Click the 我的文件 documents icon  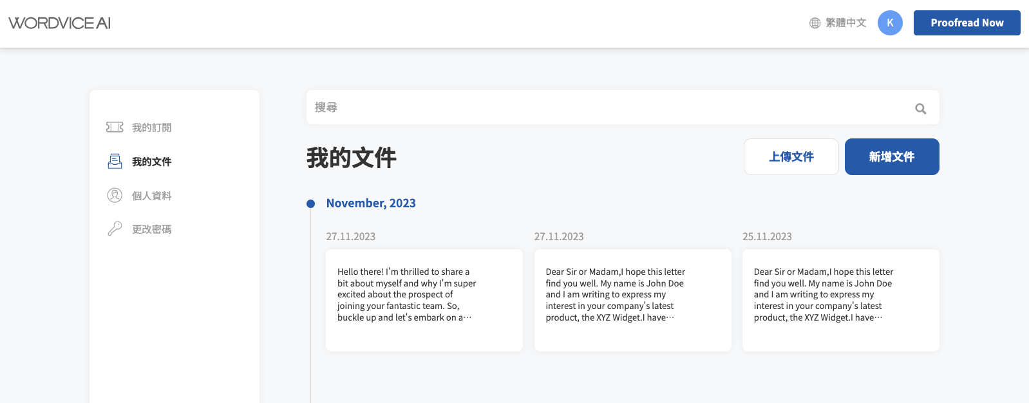click(115, 161)
